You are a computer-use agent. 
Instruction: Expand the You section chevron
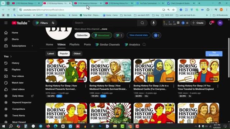tap(11, 57)
